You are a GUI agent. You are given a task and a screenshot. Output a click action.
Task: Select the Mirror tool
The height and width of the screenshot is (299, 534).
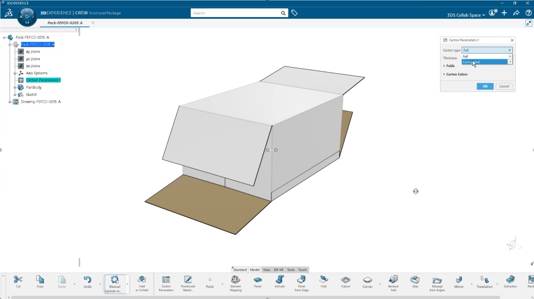click(x=459, y=282)
